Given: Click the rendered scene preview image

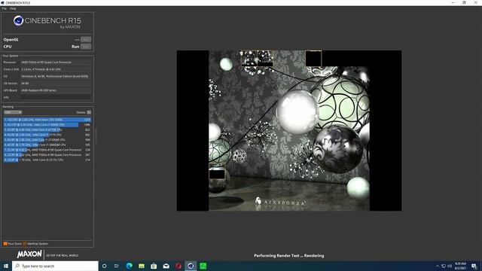Looking at the screenshot, I should [289, 130].
